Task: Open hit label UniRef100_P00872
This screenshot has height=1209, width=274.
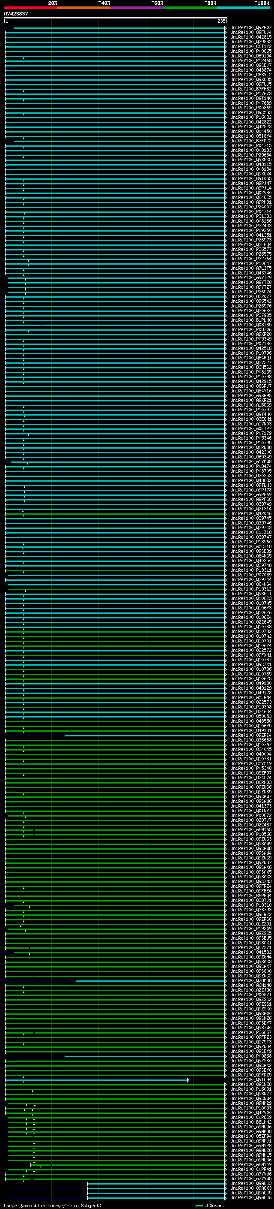Action: coord(250,815)
